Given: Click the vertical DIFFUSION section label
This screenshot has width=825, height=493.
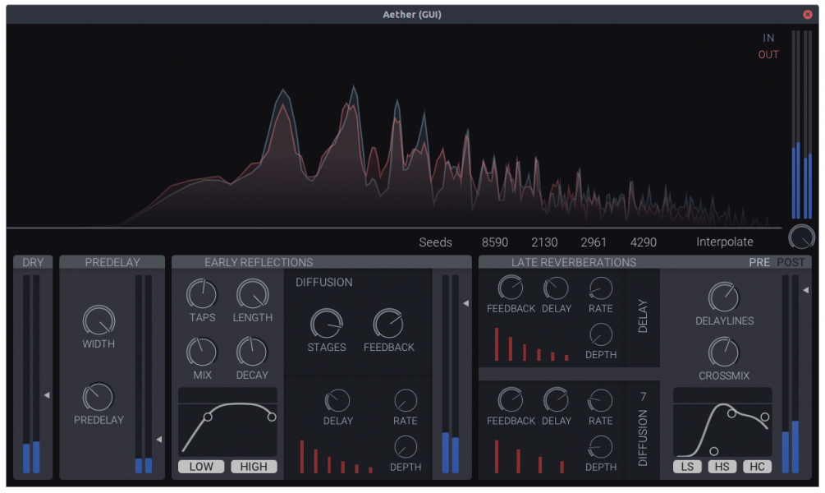Looking at the screenshot, I should pyautogui.click(x=643, y=438).
